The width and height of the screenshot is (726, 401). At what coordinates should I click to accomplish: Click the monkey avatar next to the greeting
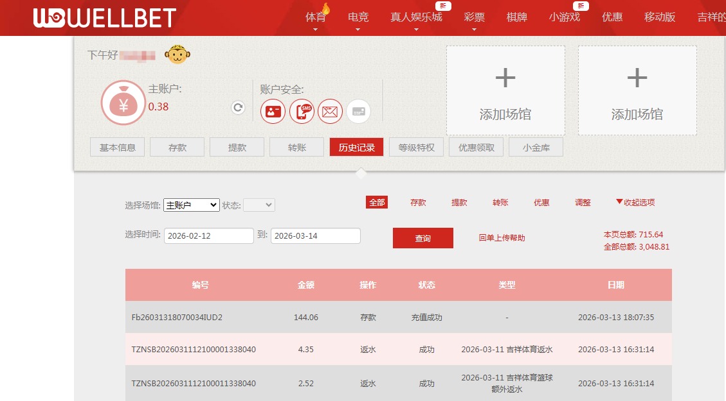(x=177, y=55)
